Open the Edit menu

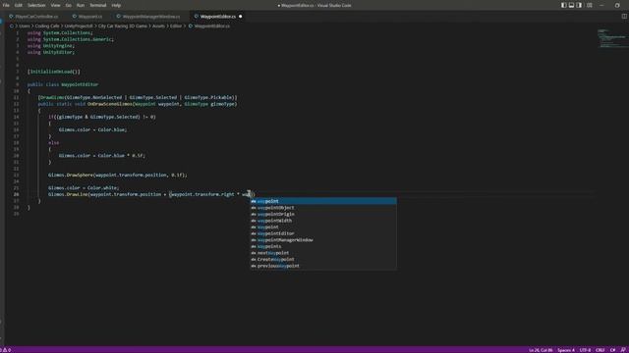pyautogui.click(x=19, y=5)
